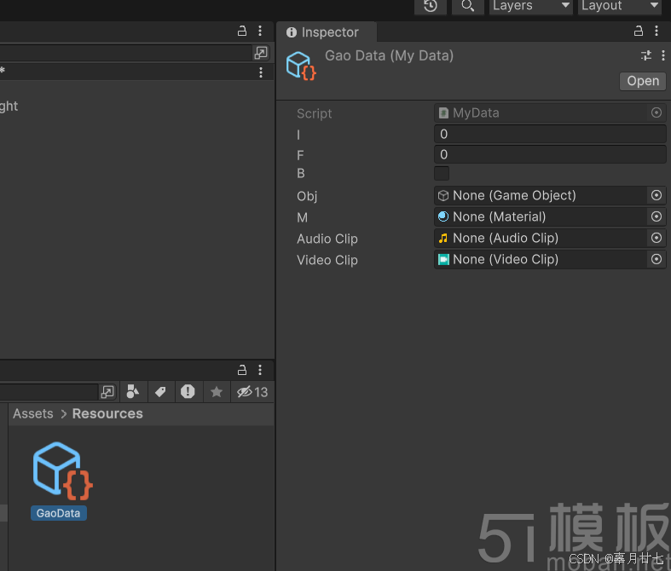Viewport: 671px width, 571px height.
Task: Click the None (Audio Clip) field
Action: [x=541, y=238]
